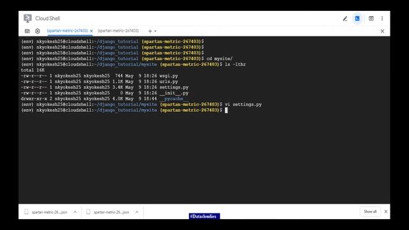
Task: Click the 'total 16K' output line
Action: tap(33, 70)
